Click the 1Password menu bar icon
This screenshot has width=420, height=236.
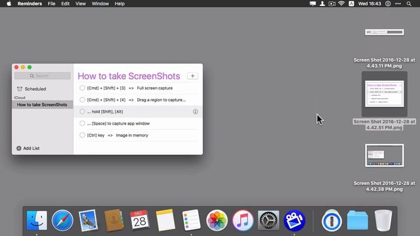pyautogui.click(x=388, y=4)
